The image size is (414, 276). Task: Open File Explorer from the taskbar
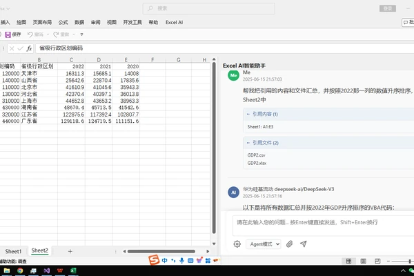point(7,270)
